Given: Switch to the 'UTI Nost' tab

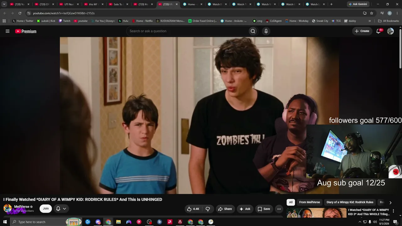Looking at the screenshot, I should click(x=68, y=4).
